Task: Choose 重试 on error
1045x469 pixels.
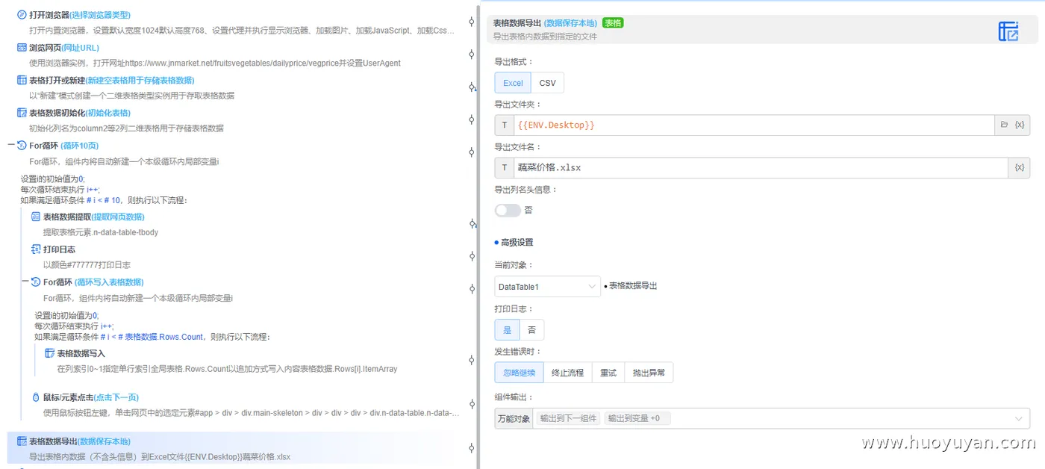Action: 608,373
